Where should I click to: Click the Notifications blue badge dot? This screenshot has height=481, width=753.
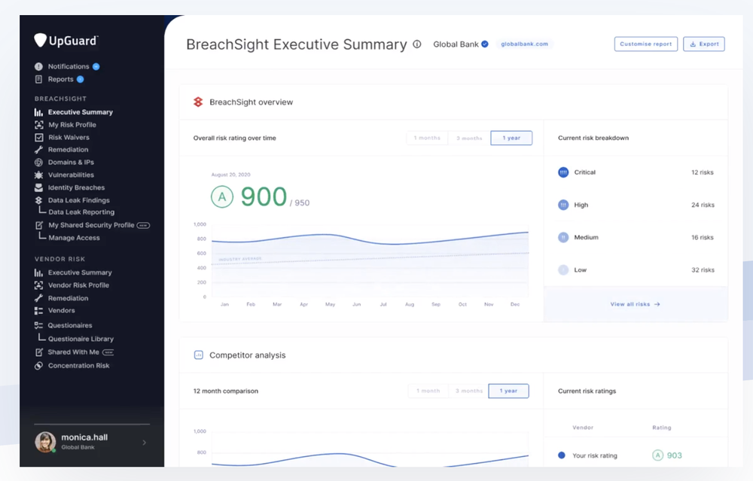(x=96, y=67)
